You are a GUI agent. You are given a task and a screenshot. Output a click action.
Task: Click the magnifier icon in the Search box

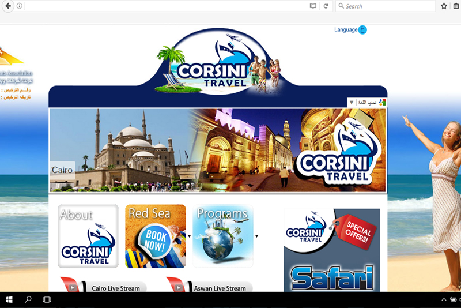point(341,6)
